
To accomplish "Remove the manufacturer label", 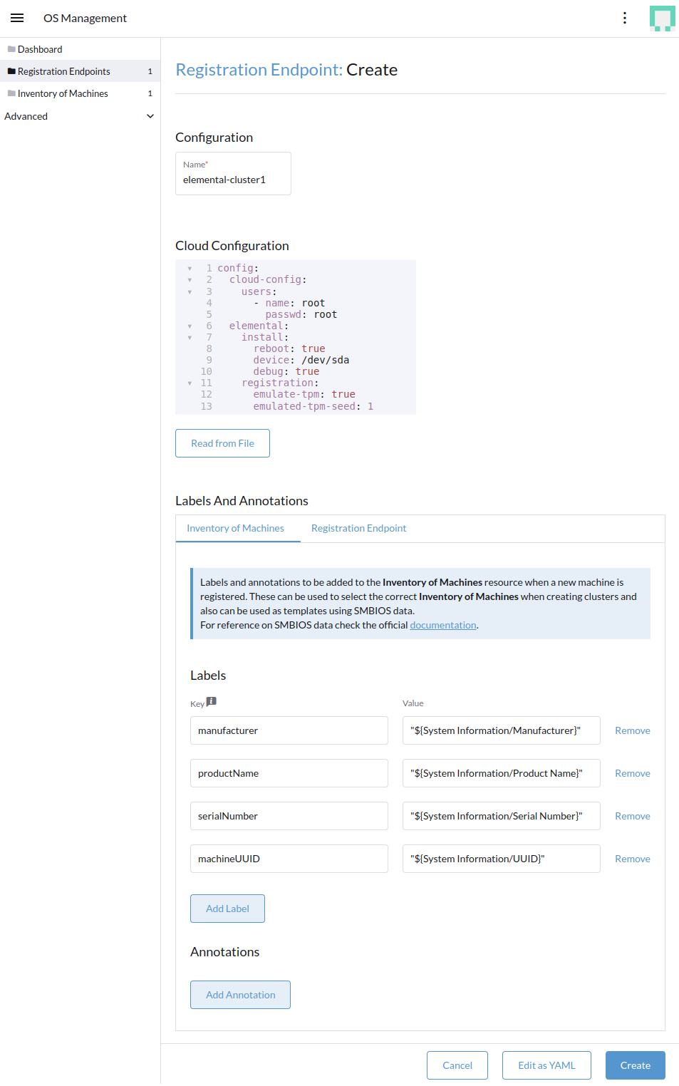I will [633, 730].
